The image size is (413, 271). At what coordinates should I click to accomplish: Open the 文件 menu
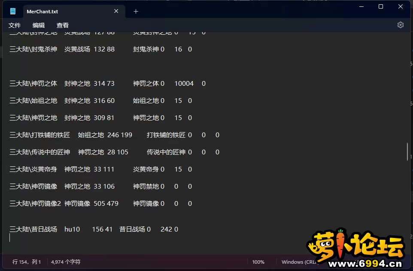tap(15, 25)
